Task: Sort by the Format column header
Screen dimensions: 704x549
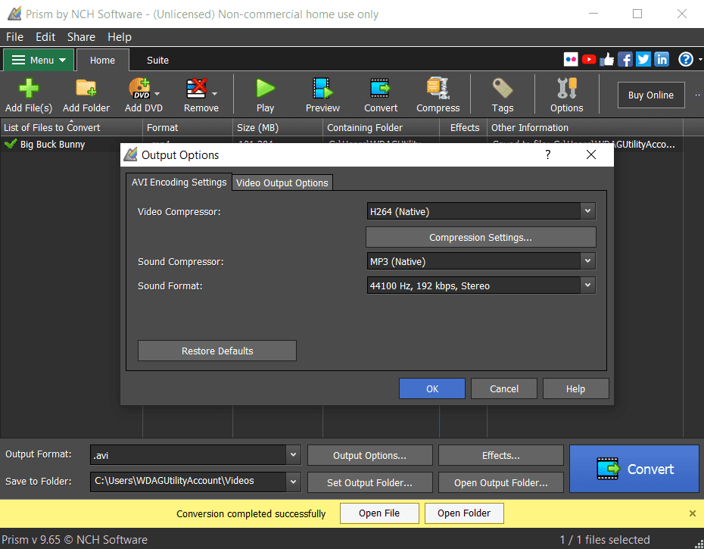Action: coord(188,127)
